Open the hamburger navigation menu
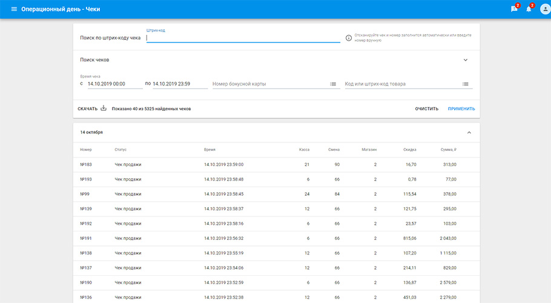Viewport: 551px width, 303px height. (14, 9)
